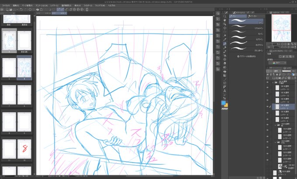297x179 pixels.
Task: Select the Figure line tool
Action: click(224, 79)
